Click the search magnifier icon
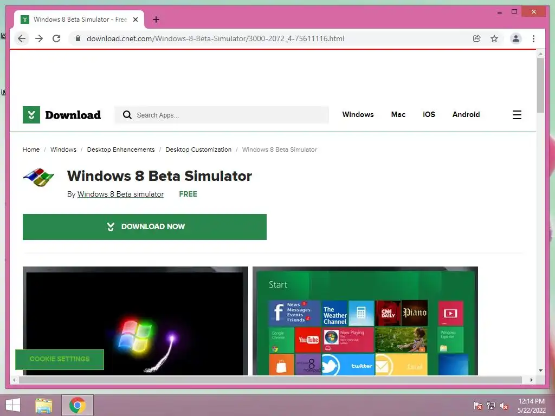 tap(127, 115)
